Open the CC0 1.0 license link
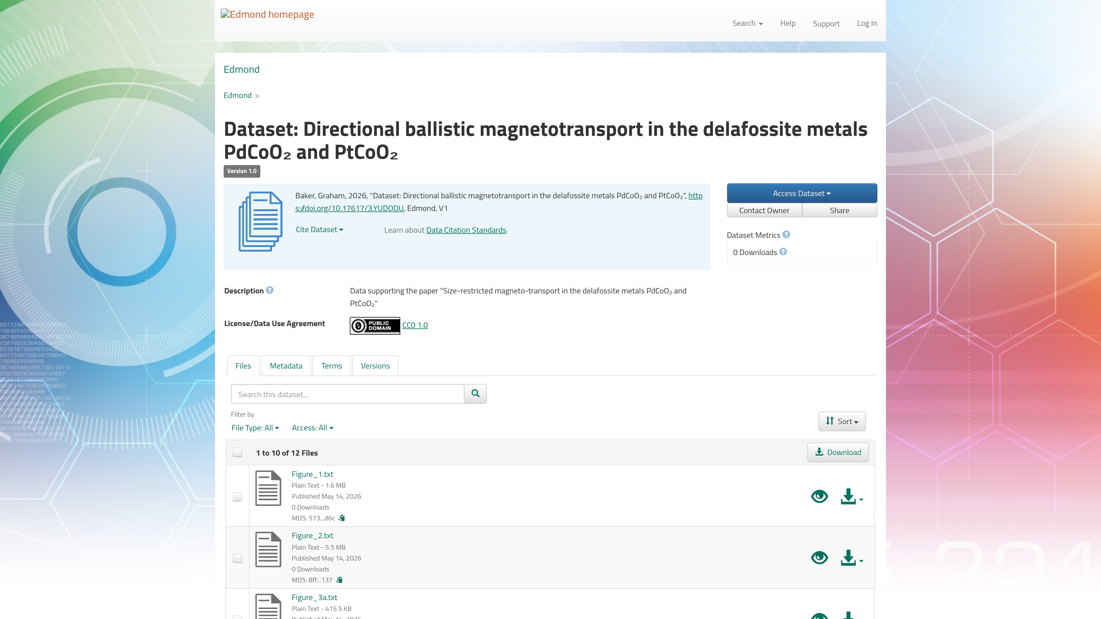This screenshot has width=1101, height=619. click(x=415, y=325)
